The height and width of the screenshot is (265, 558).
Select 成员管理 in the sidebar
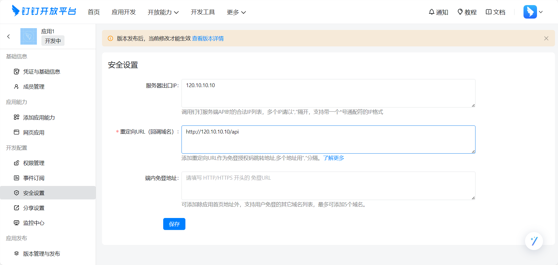[48, 87]
